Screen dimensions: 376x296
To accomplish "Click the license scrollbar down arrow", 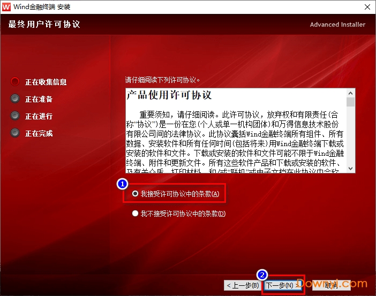I will 350,168.
